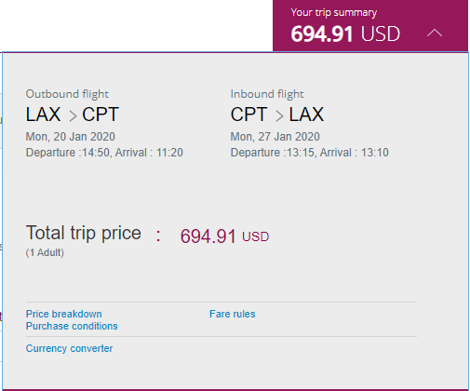Click the inbound Departure 13:15 times line
Viewport: 470px width, 391px height.
point(309,153)
